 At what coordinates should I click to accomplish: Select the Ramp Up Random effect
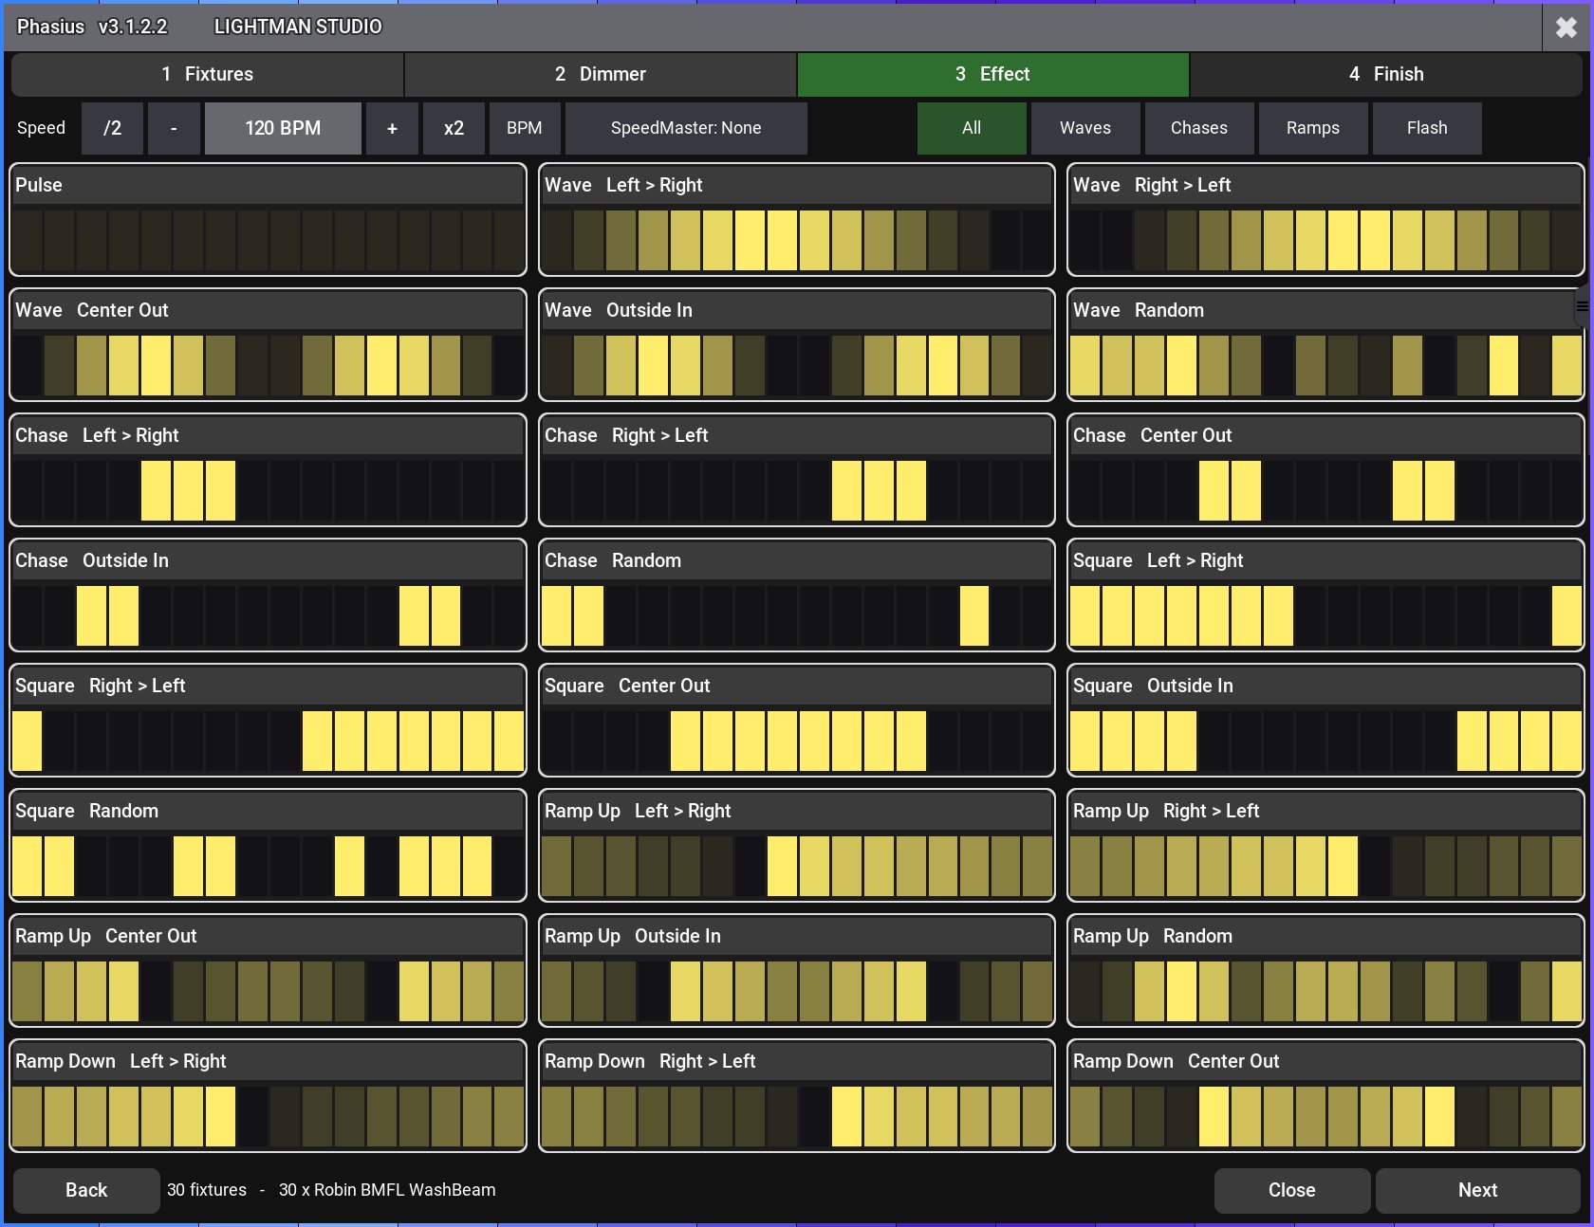point(1325,971)
